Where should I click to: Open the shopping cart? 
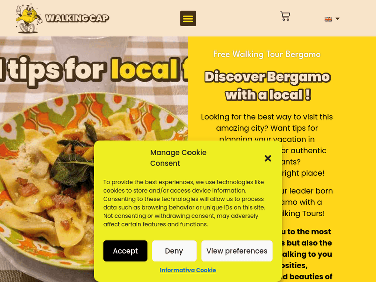285,16
